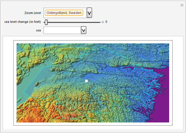Expand slider controls with the plus icon

(x=103, y=22)
